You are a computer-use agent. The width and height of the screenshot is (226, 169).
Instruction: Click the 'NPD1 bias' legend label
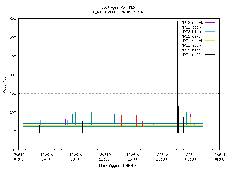click(x=191, y=50)
